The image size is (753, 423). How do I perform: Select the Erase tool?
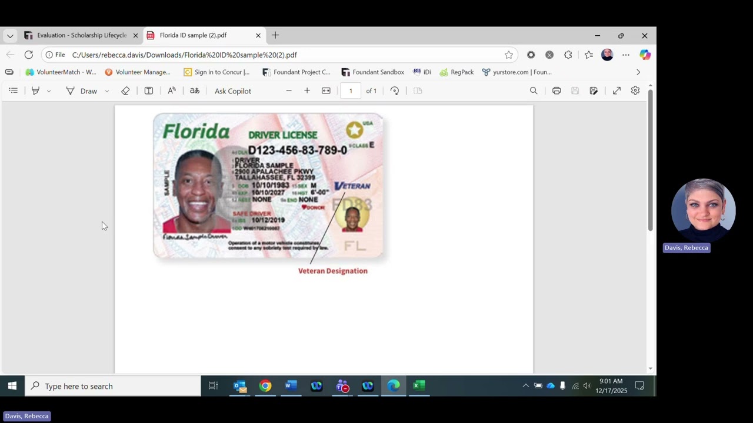125,90
